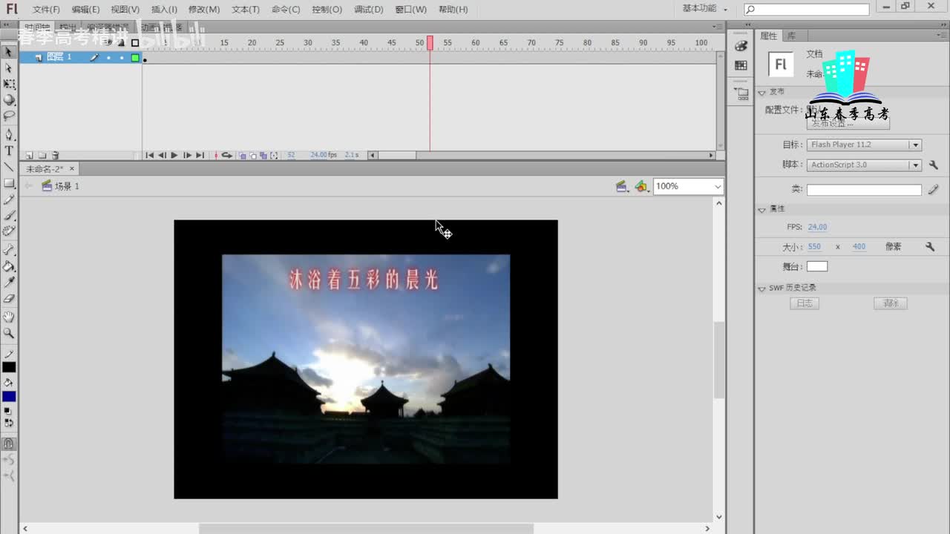The width and height of the screenshot is (950, 534).
Task: Select the Deco tool
Action: click(x=9, y=231)
